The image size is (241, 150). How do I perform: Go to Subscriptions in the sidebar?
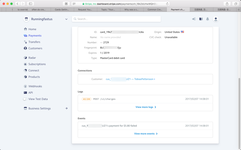coord(37,64)
